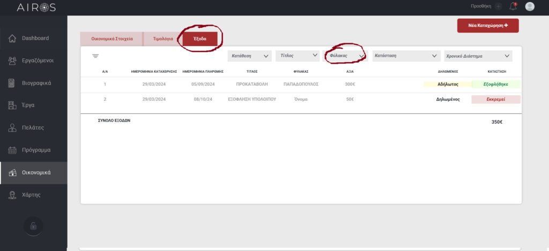Click the lock icon at sidebar bottom

pyautogui.click(x=33, y=226)
